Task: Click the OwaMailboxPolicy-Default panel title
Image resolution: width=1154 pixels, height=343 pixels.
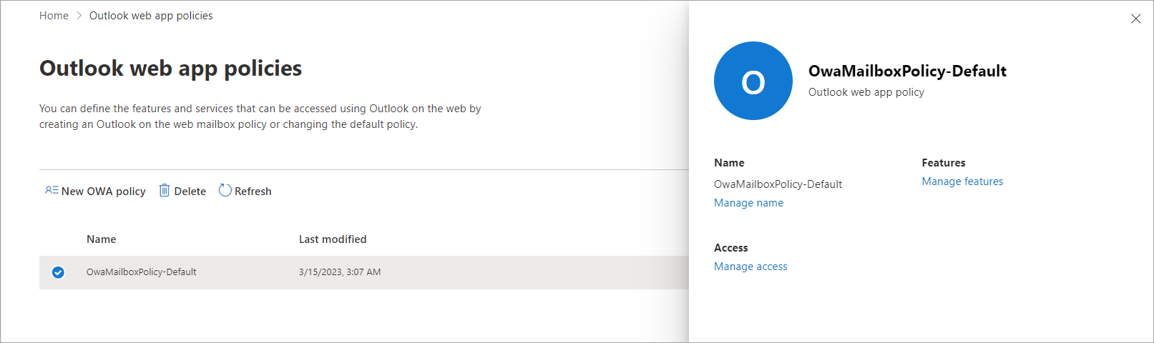Action: click(906, 71)
